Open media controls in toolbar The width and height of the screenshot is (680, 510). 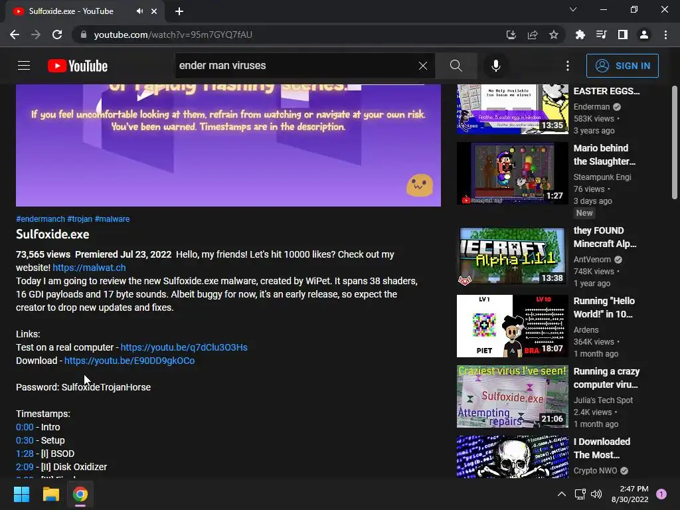click(601, 35)
